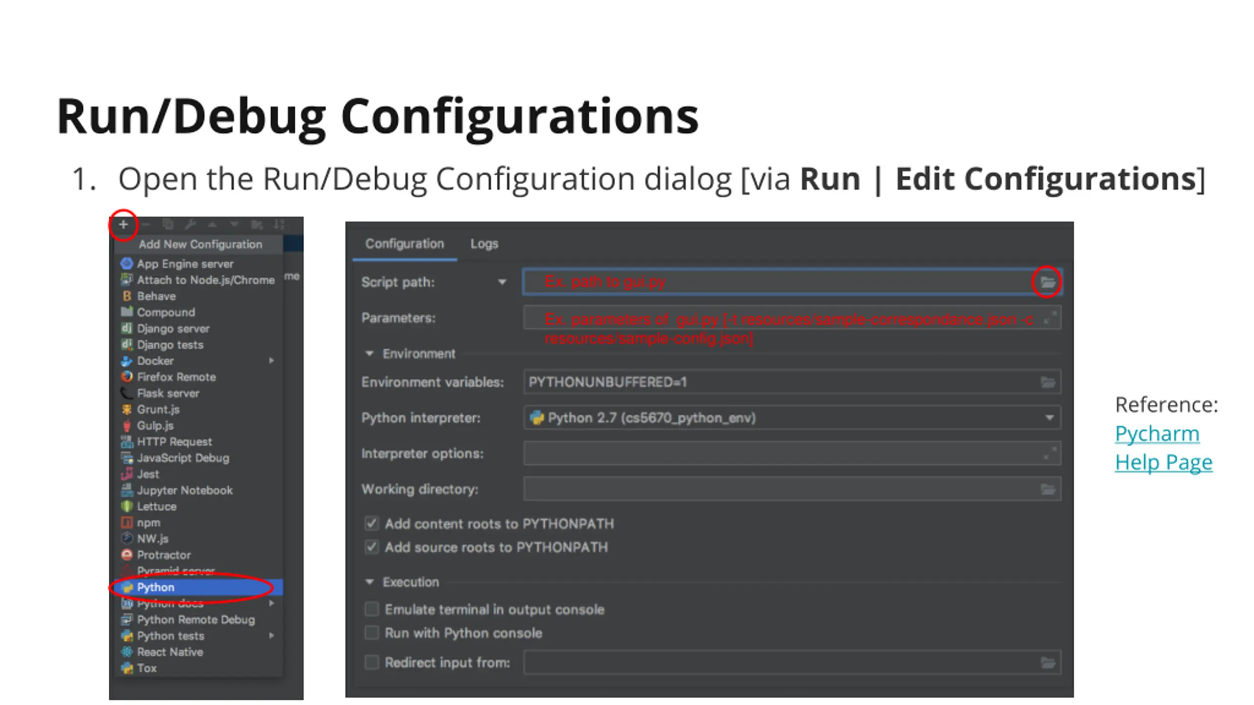Click the Move Down triangle icon

pos(234,225)
